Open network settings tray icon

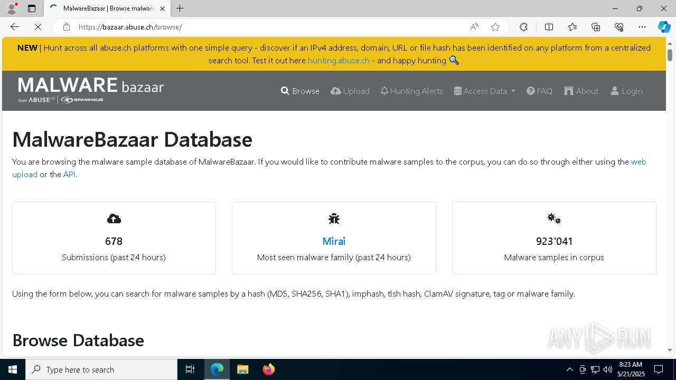coord(595,369)
